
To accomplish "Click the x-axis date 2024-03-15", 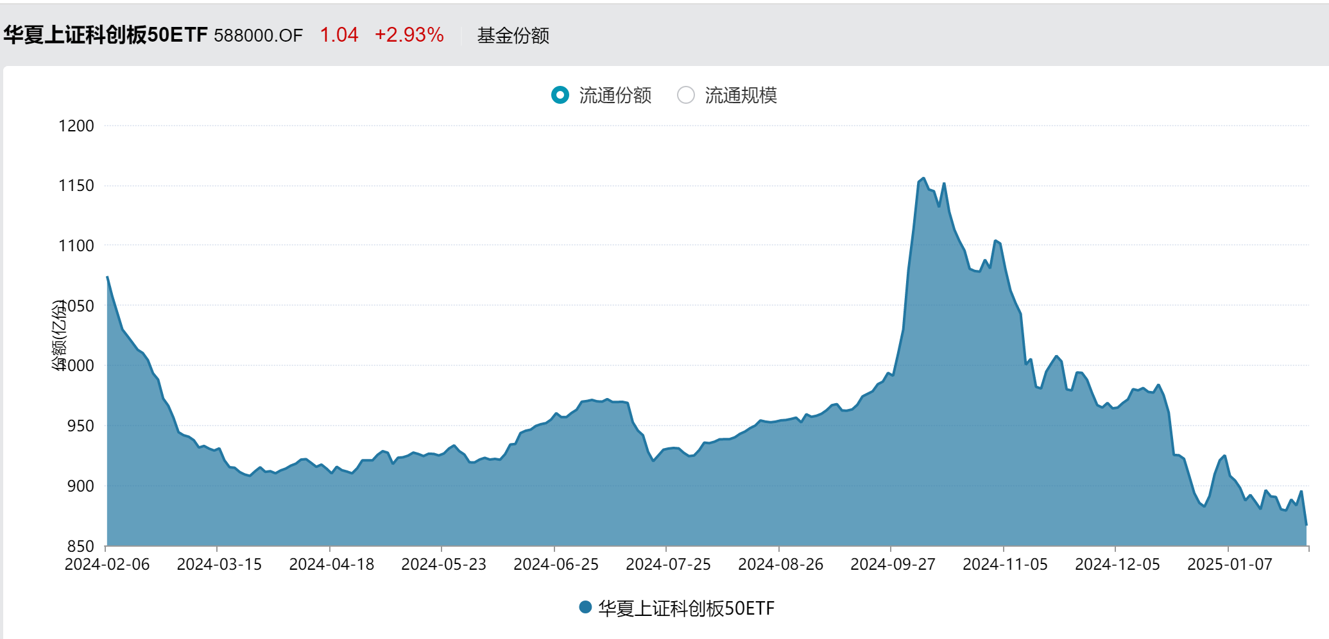I will (219, 564).
